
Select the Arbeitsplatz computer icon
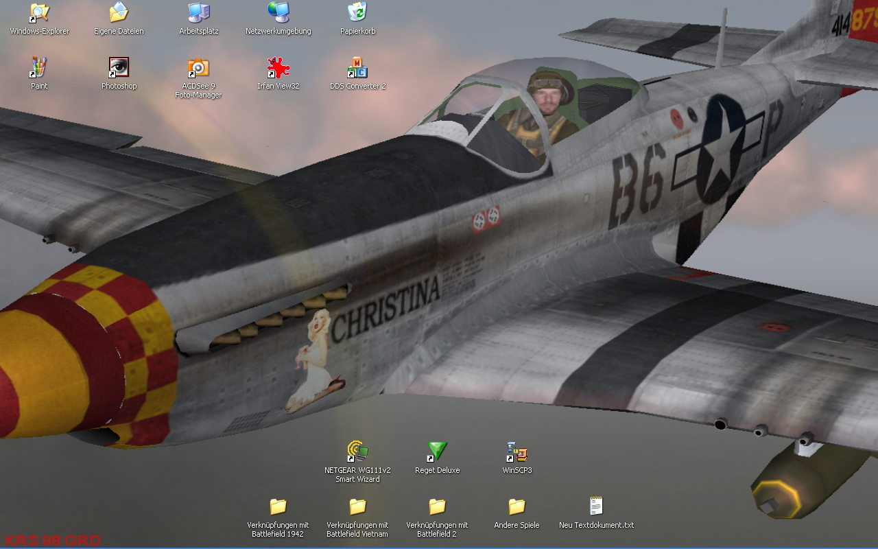coord(198,12)
